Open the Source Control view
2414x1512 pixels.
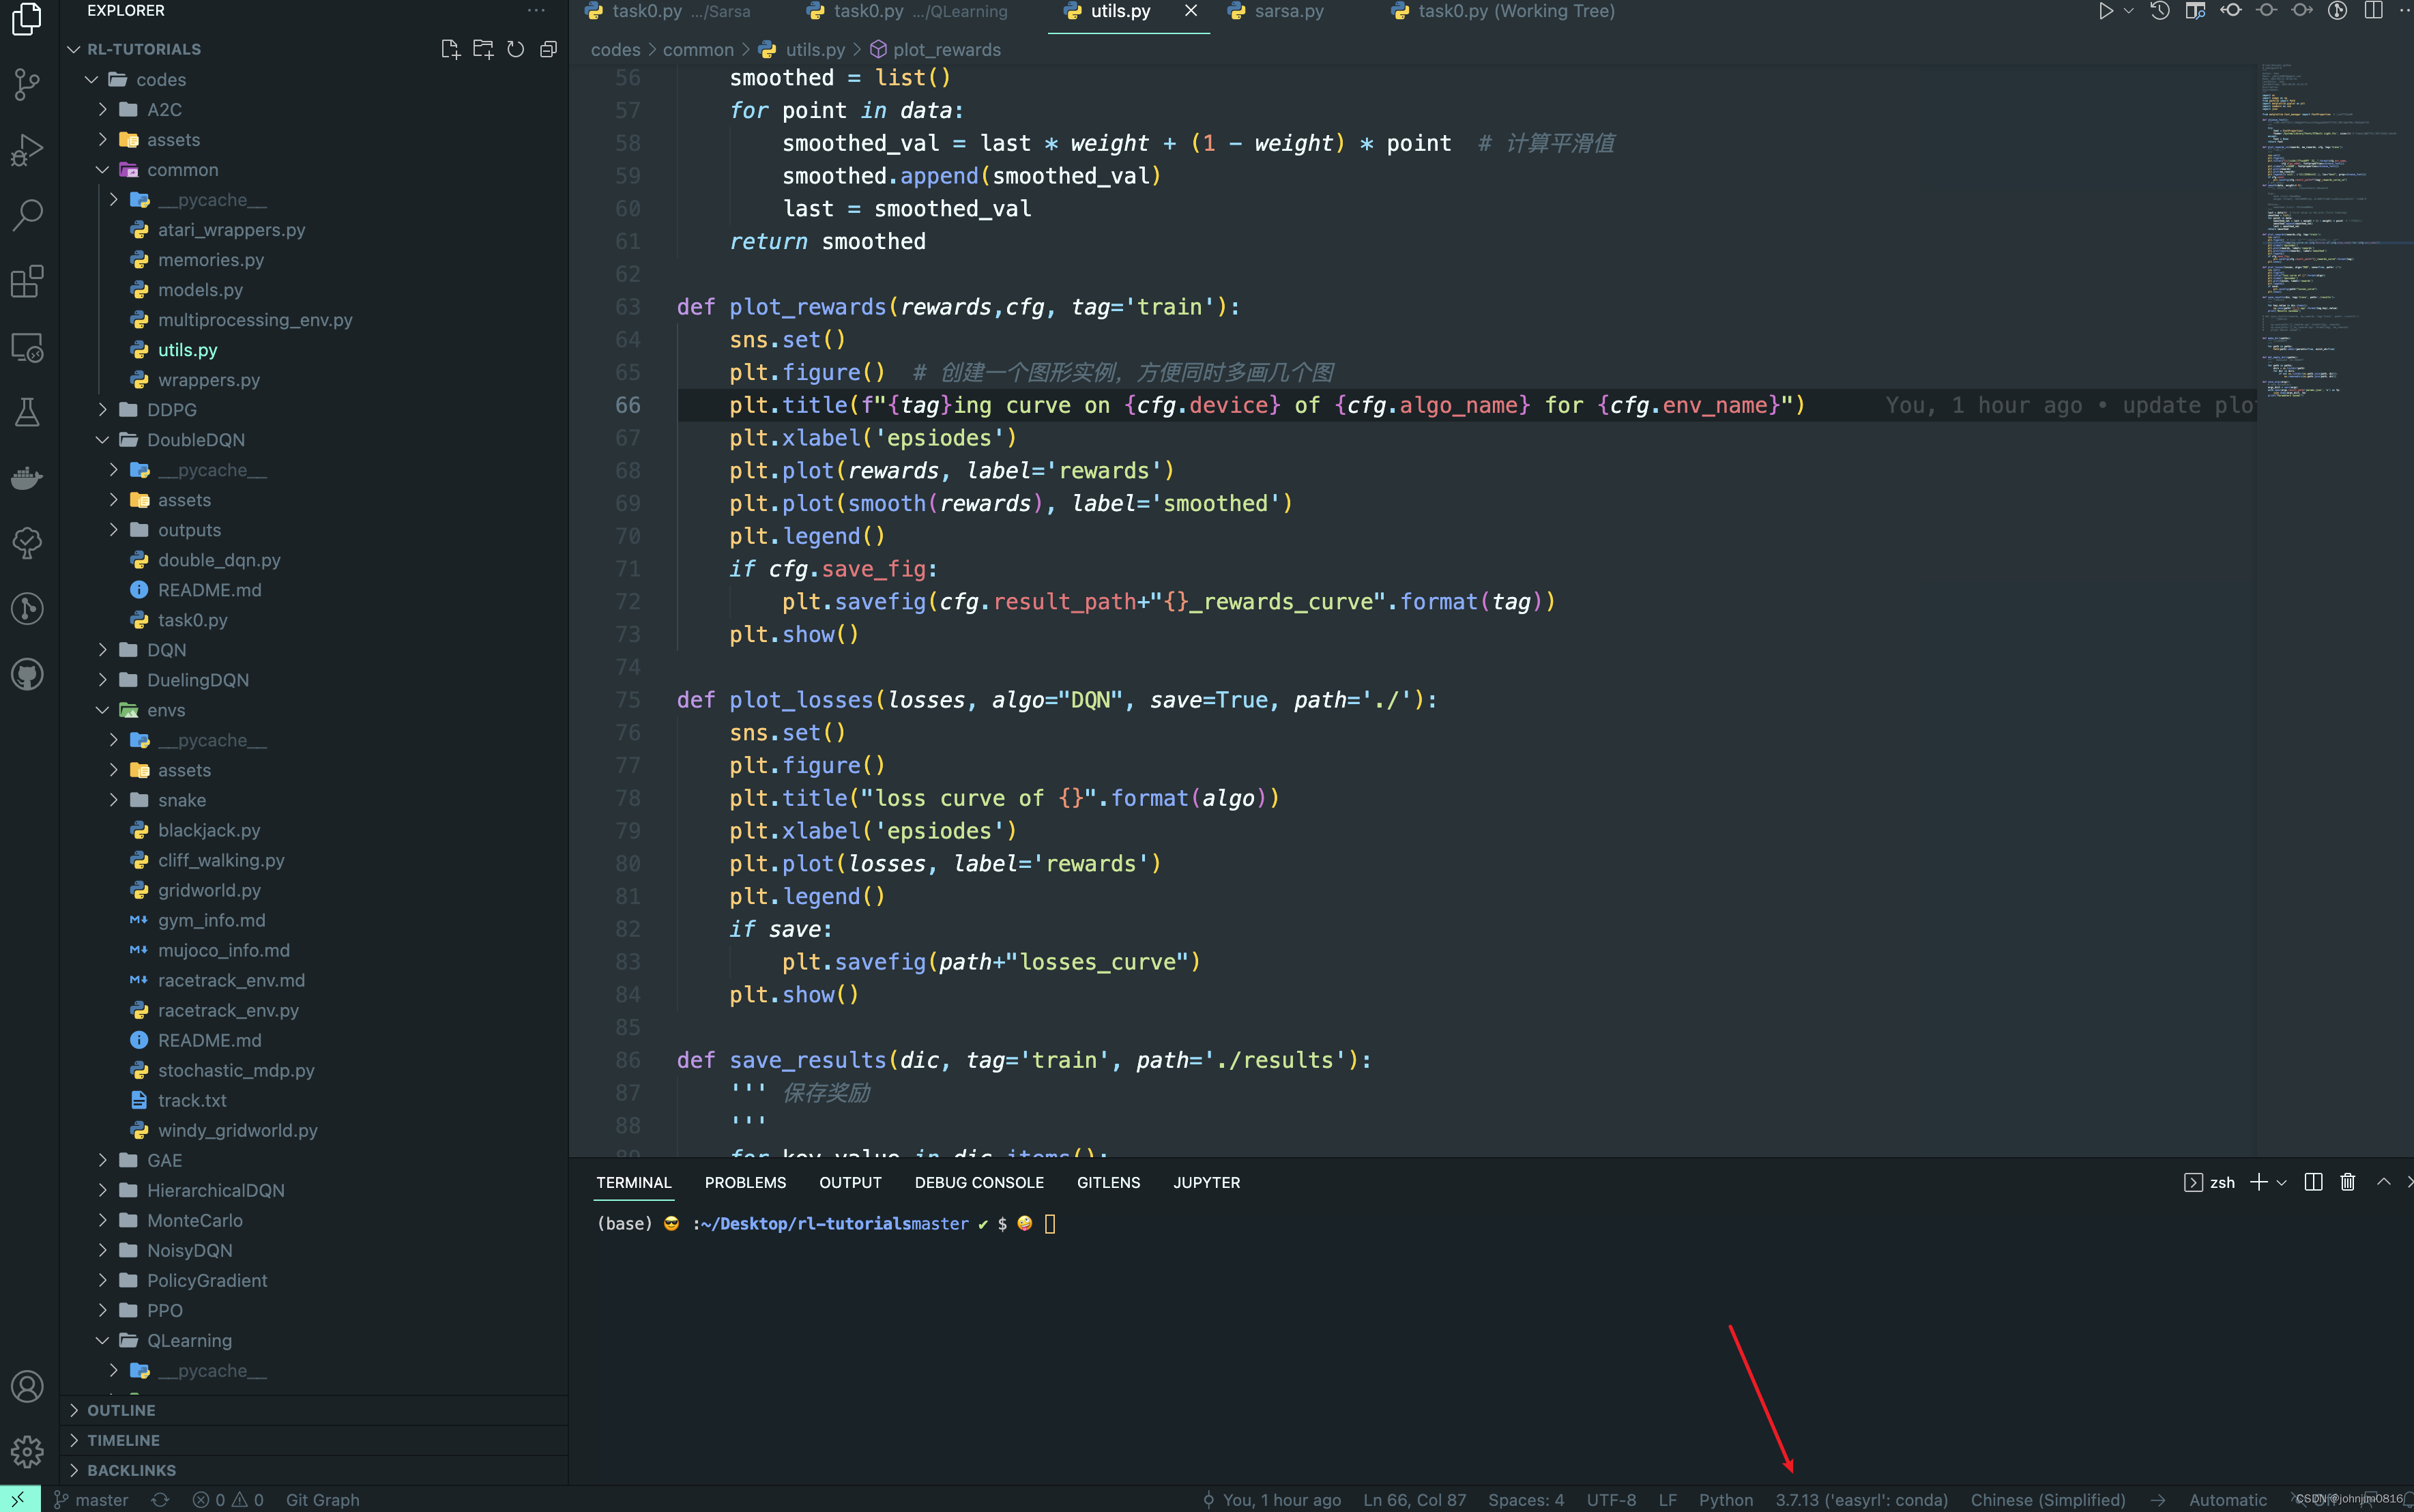point(27,84)
